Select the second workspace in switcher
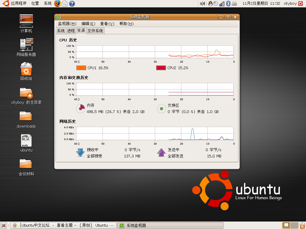306x229 pixels. [x=294, y=225]
